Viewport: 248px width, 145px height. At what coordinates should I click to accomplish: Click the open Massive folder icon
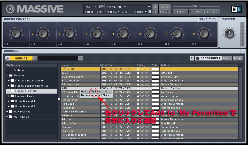[11, 75]
